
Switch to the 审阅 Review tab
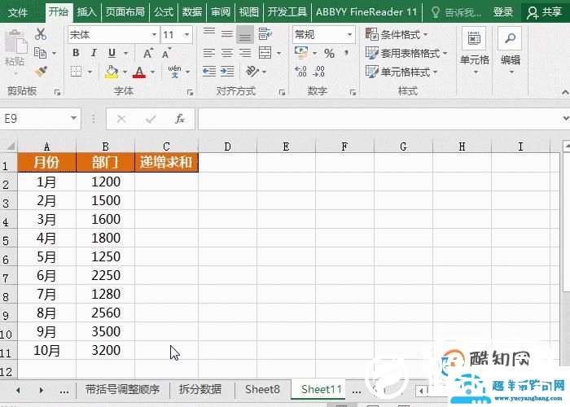click(x=221, y=12)
